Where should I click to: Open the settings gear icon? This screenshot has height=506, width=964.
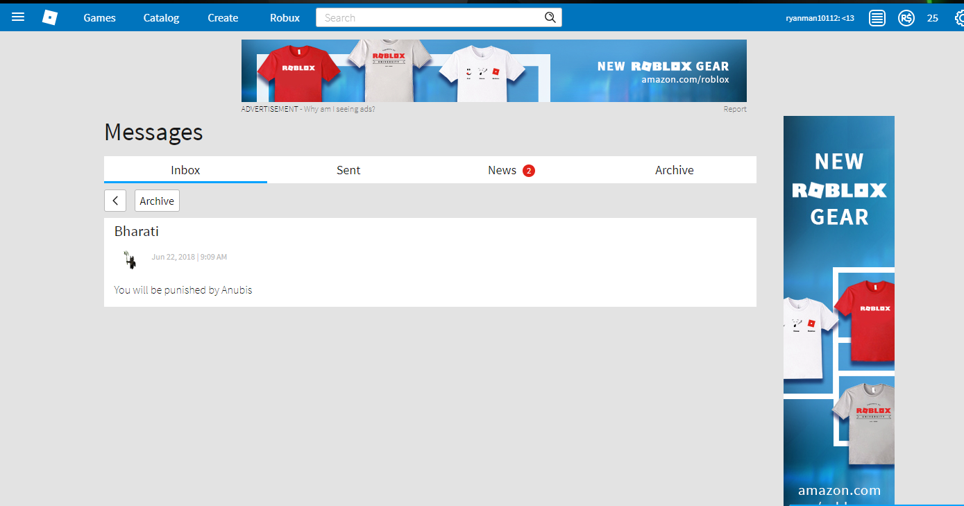(x=959, y=18)
